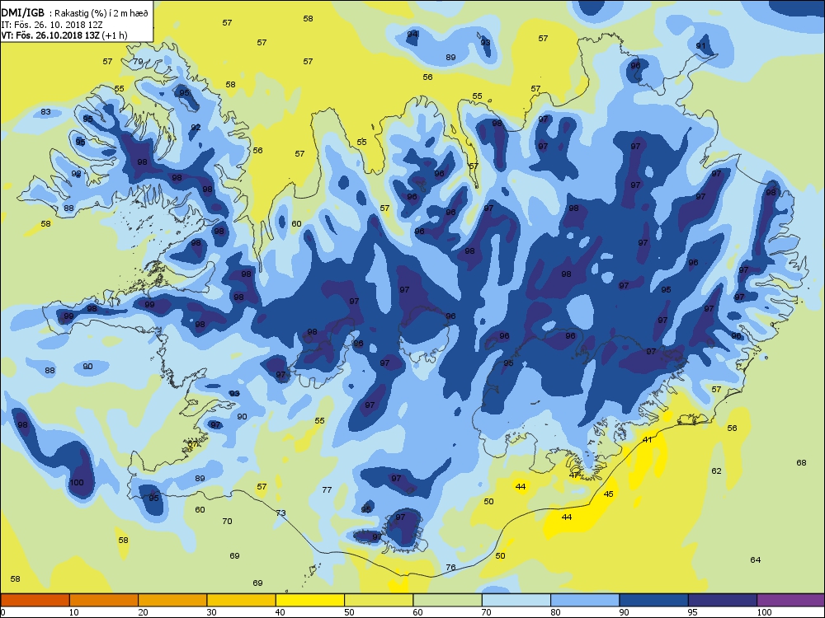Select the 30–40 golden legend swatch
This screenshot has height=618, width=825.
pyautogui.click(x=242, y=600)
